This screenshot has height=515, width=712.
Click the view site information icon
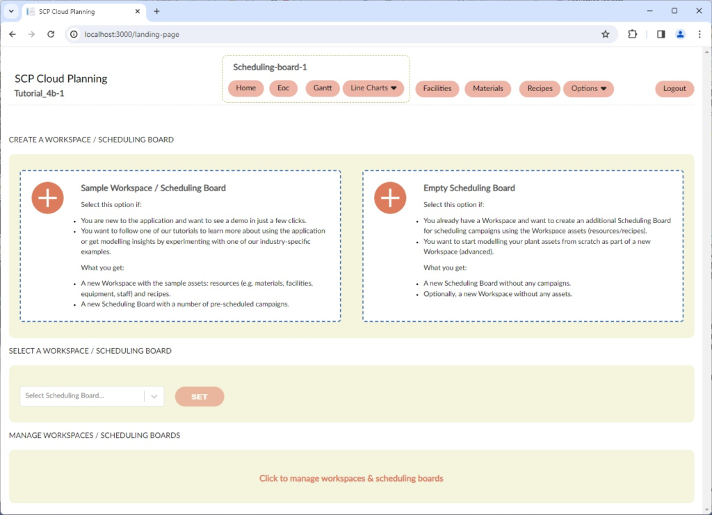point(74,33)
